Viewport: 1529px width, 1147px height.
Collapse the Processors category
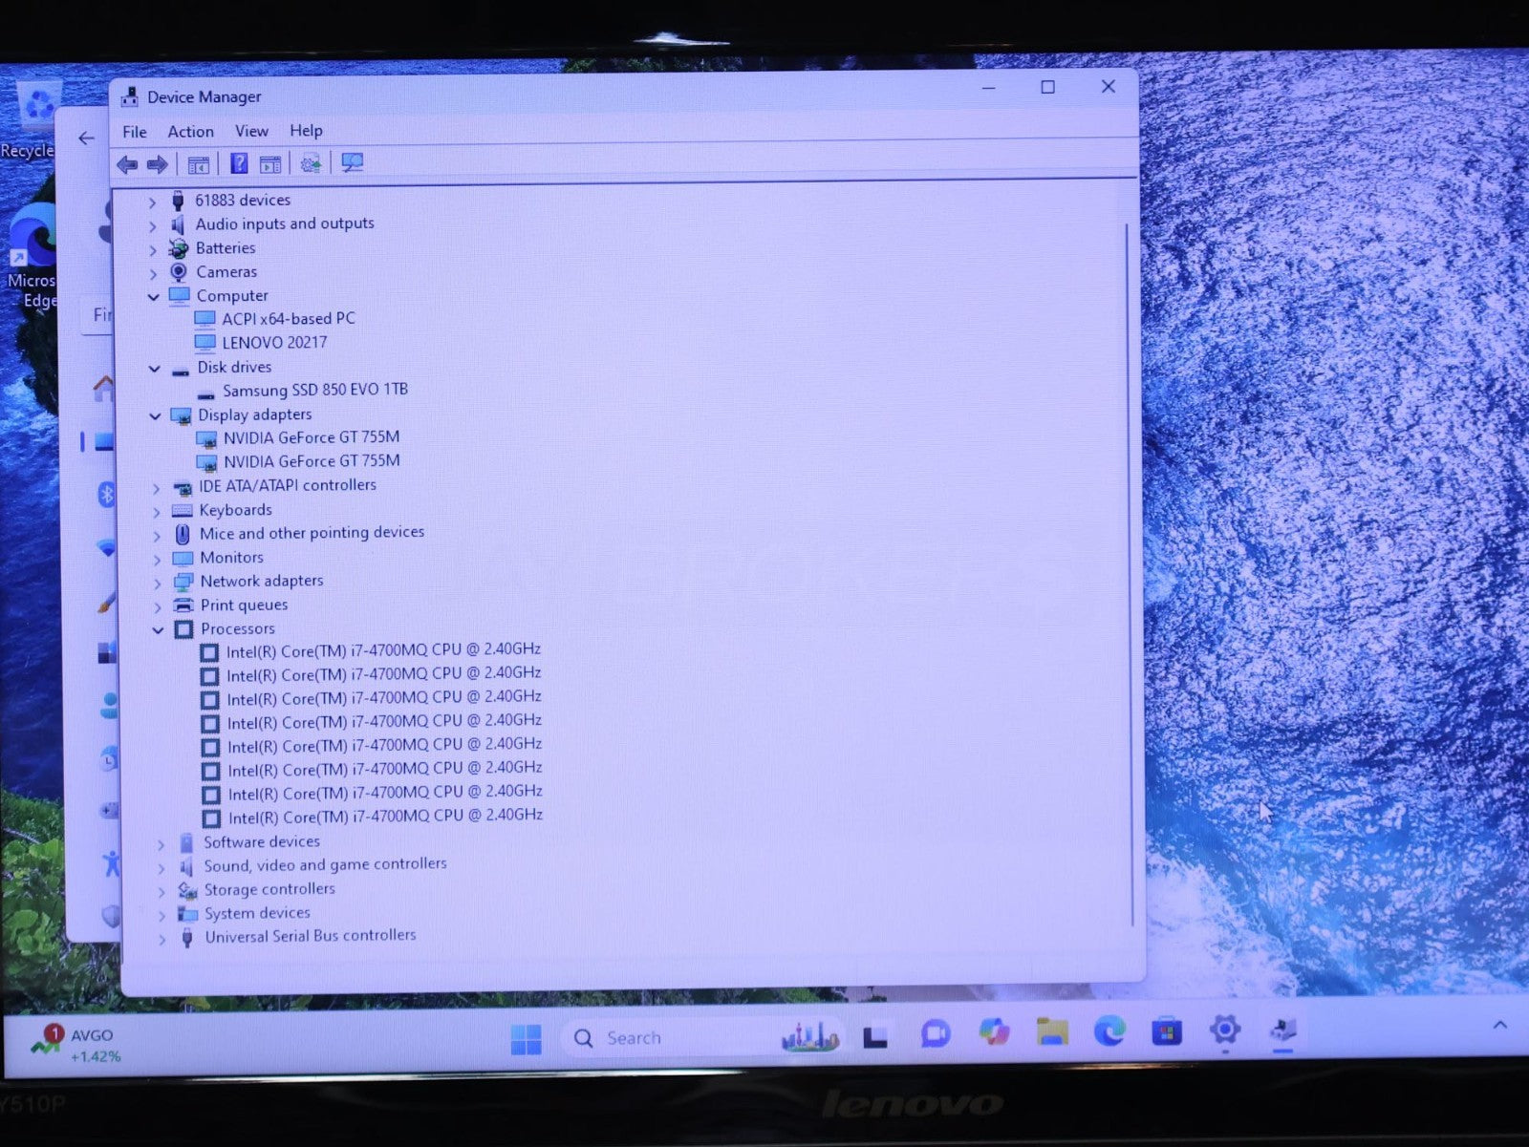click(x=158, y=630)
